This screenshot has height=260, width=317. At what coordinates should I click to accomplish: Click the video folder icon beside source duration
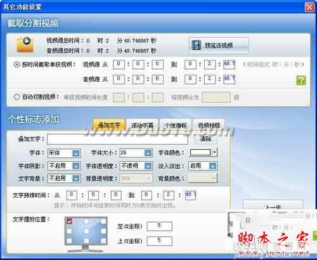click(x=25, y=44)
